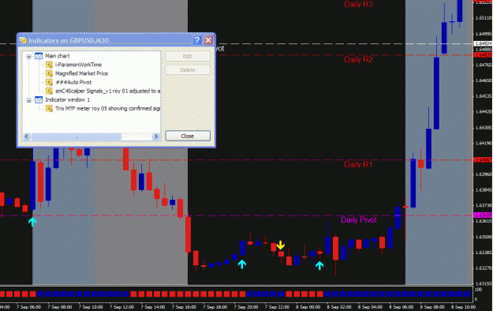Open the dialog Help question mark button
The height and width of the screenshot is (311, 493).
coord(197,40)
